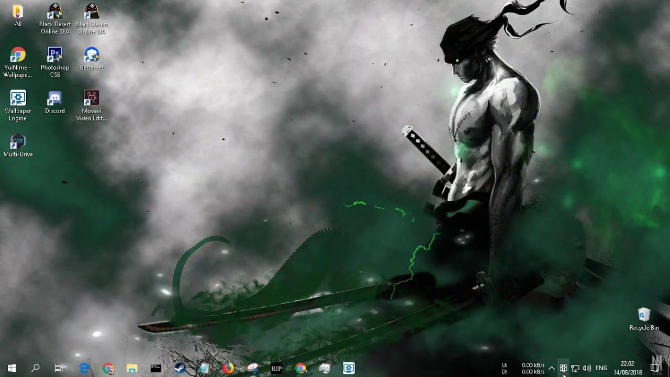Select the Photoshop CS6 desktop icon

(54, 62)
